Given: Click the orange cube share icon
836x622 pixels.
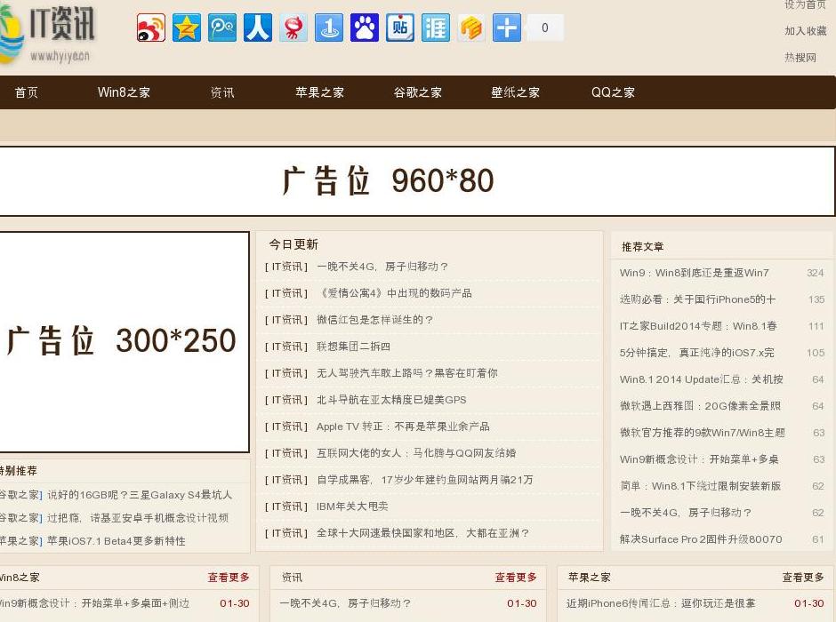Looking at the screenshot, I should (x=471, y=28).
